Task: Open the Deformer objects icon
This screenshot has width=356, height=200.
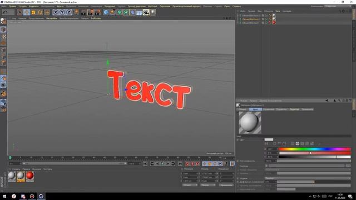Action: click(x=132, y=12)
